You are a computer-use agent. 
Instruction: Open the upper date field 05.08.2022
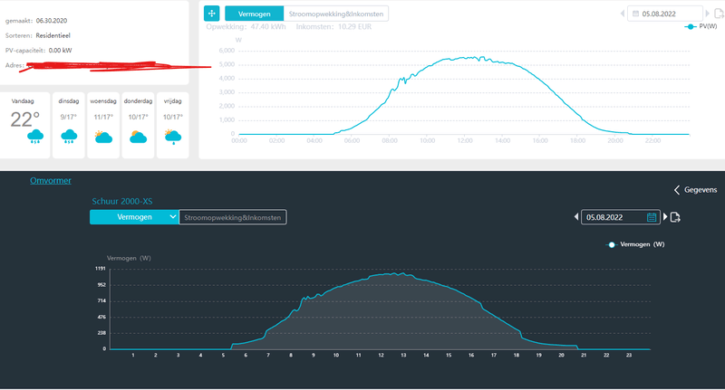(x=665, y=14)
